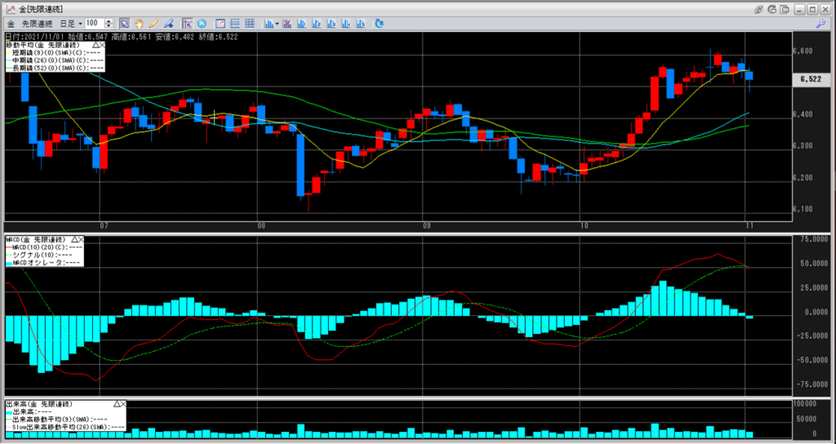Image resolution: width=836 pixels, height=444 pixels.
Task: Click the 金 symbol toolbar button
Action: click(11, 24)
